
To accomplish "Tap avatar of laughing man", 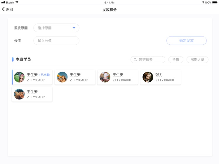I will (19, 94).
